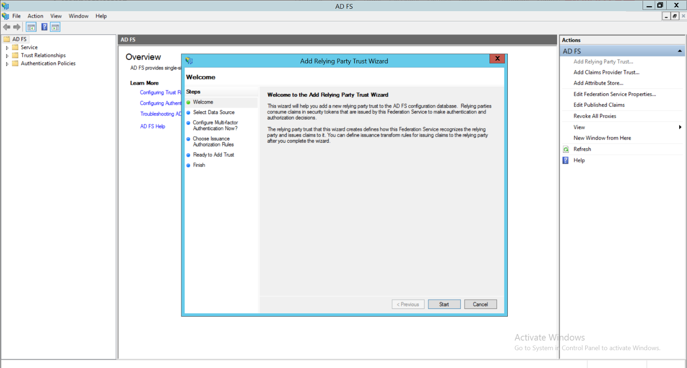Open the Troubleshooting AD FS link

[161, 114]
